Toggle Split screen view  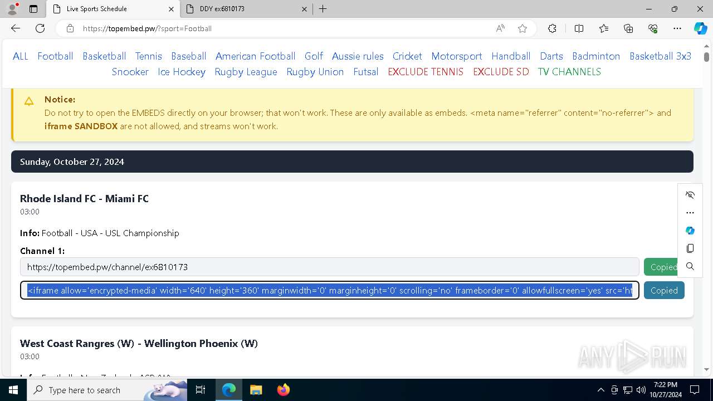coord(579,28)
